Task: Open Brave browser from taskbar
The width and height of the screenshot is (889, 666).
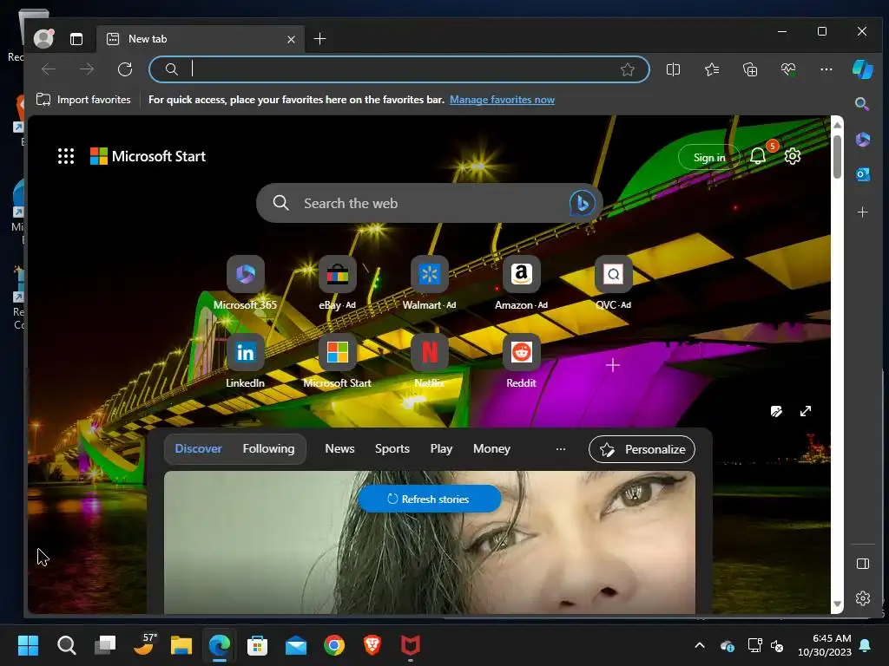Action: [372, 645]
